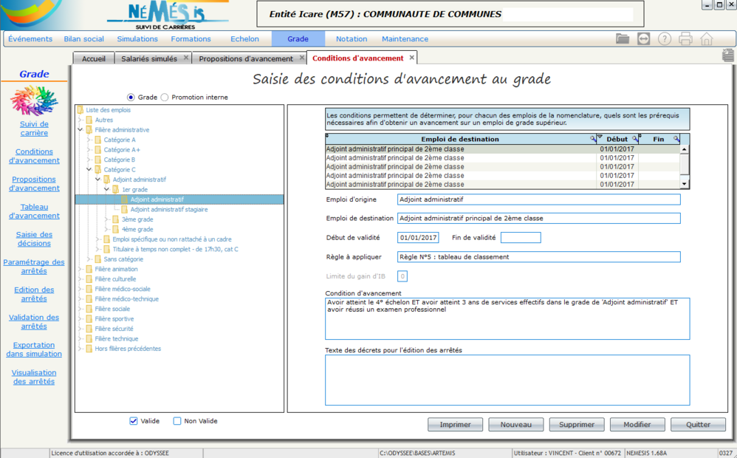Viewport: 737px width, 458px height.
Task: Click the magnifier icon in Fin column
Action: pyautogui.click(x=676, y=139)
